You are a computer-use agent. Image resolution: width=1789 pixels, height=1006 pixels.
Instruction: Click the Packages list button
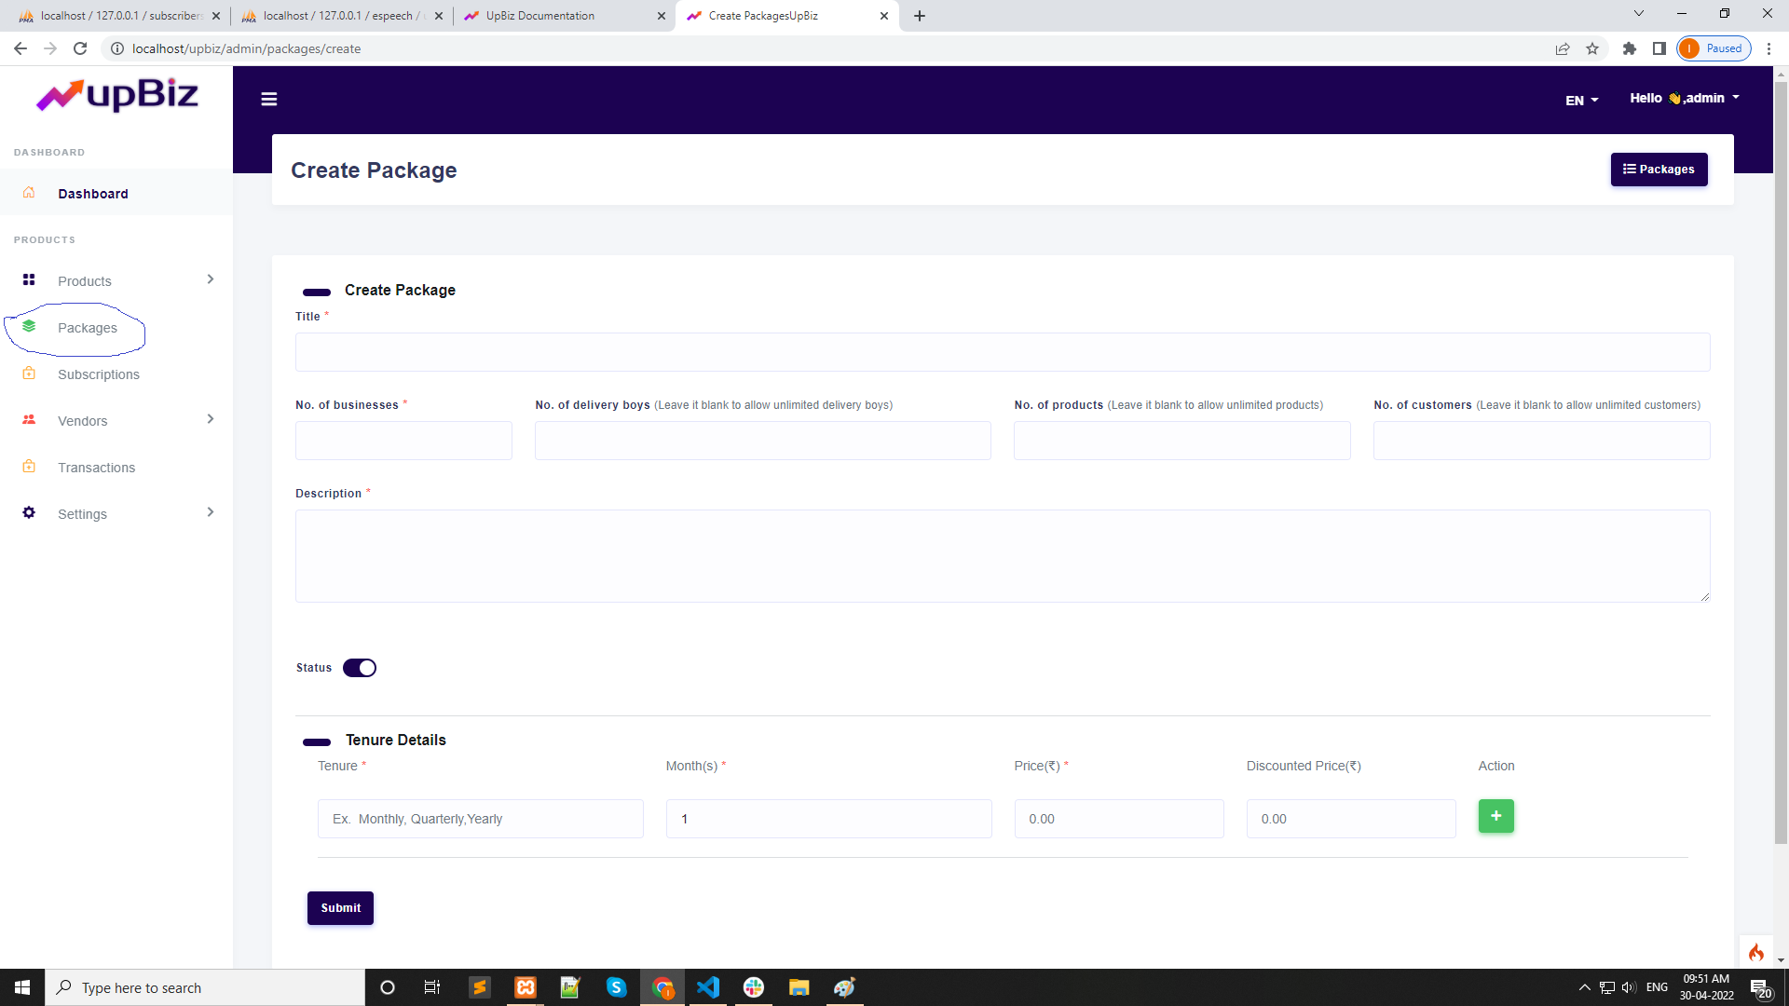click(x=1659, y=170)
